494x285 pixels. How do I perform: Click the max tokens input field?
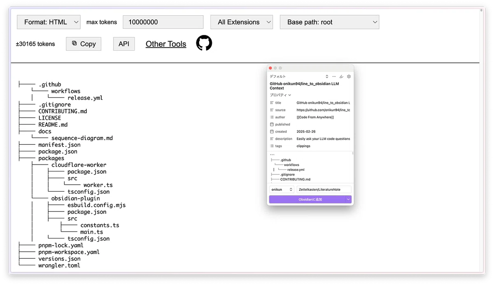(x=163, y=22)
